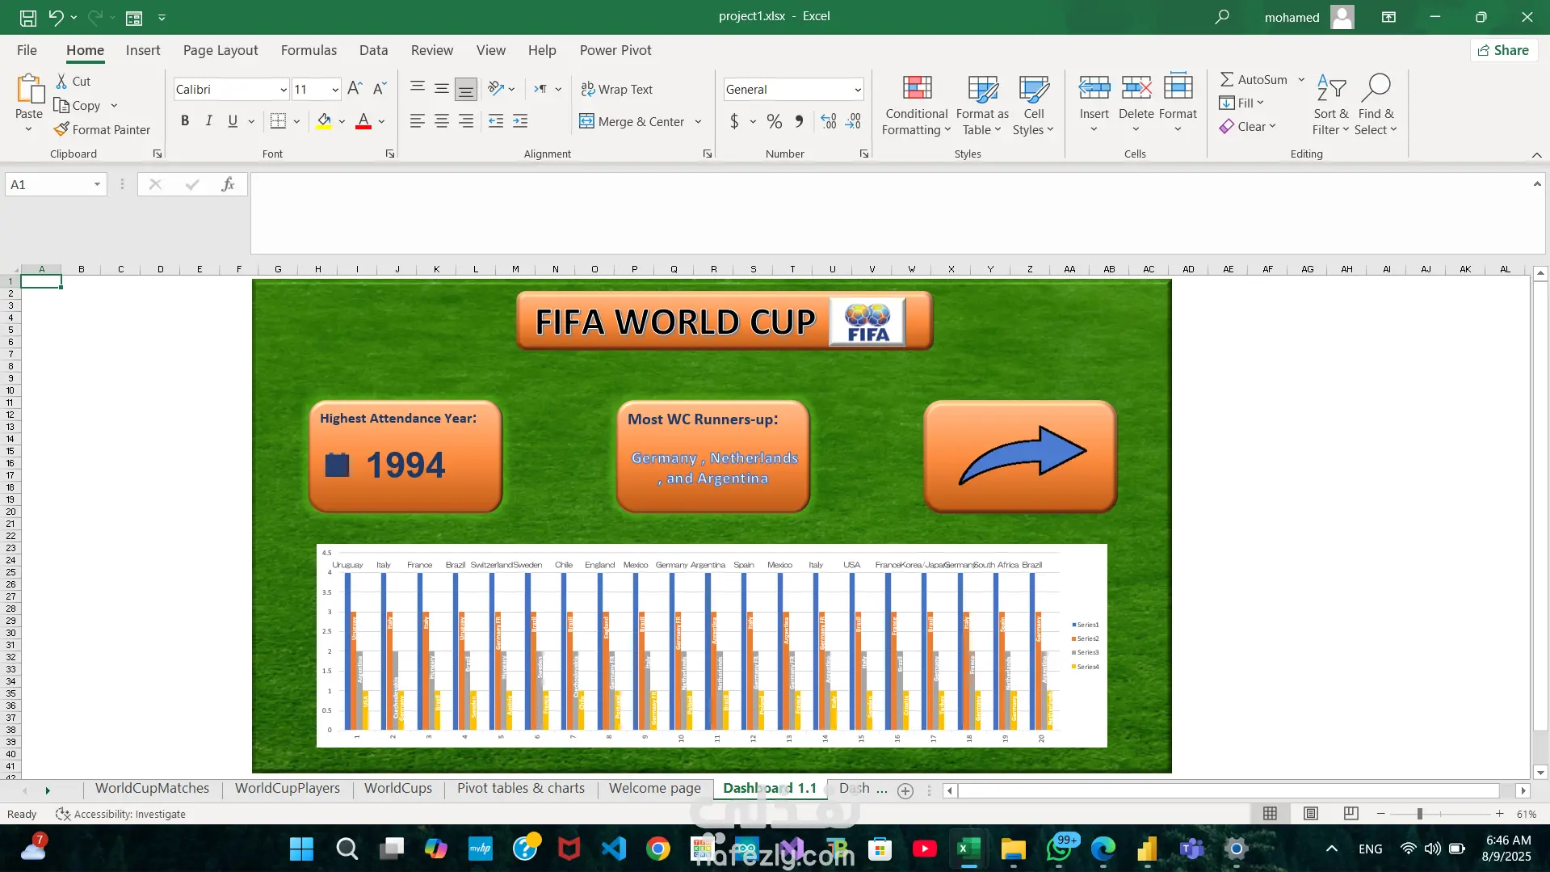Click the zoom slider handle
The image size is (1550, 872).
pyautogui.click(x=1419, y=814)
